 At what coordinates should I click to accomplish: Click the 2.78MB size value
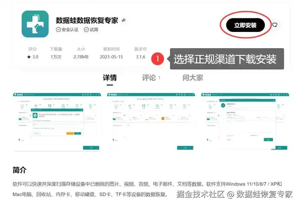[x=81, y=57]
